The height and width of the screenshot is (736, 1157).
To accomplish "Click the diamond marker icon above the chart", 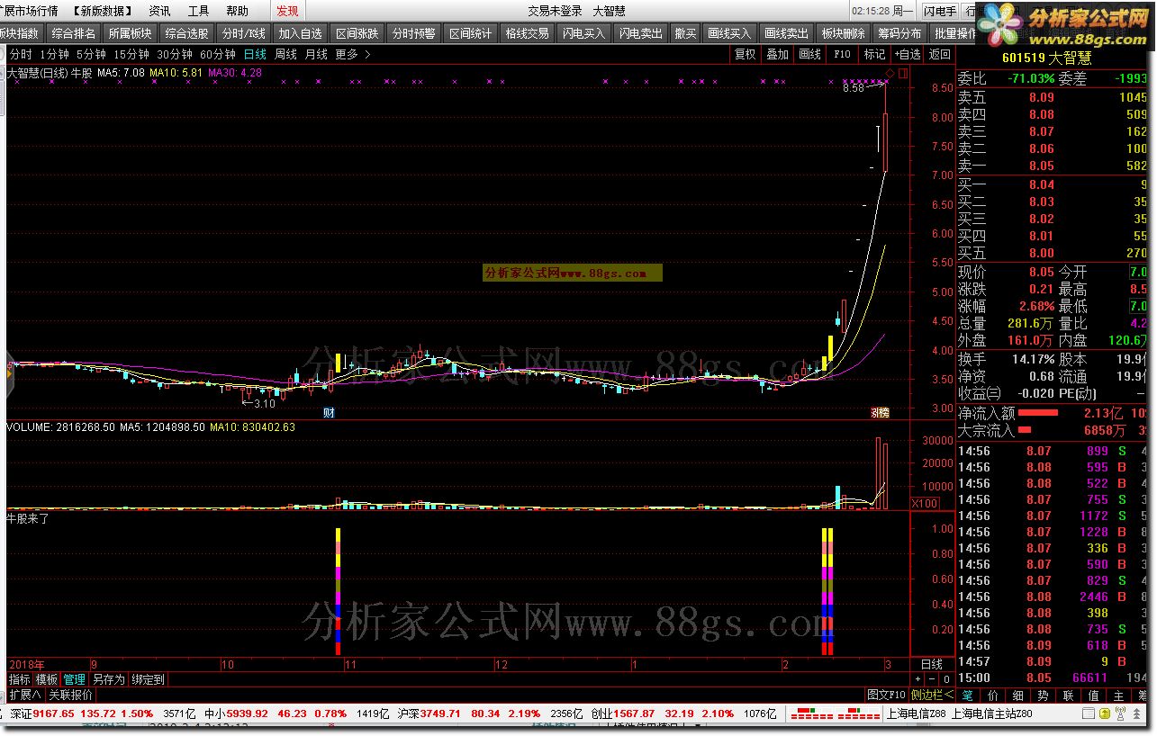I will point(891,73).
